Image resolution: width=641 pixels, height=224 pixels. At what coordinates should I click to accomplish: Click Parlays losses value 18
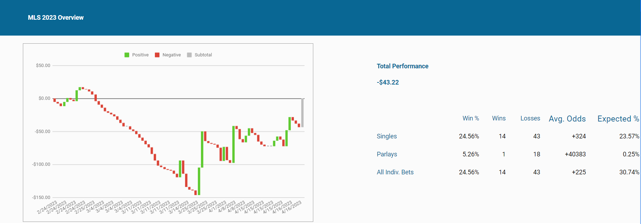pos(536,154)
